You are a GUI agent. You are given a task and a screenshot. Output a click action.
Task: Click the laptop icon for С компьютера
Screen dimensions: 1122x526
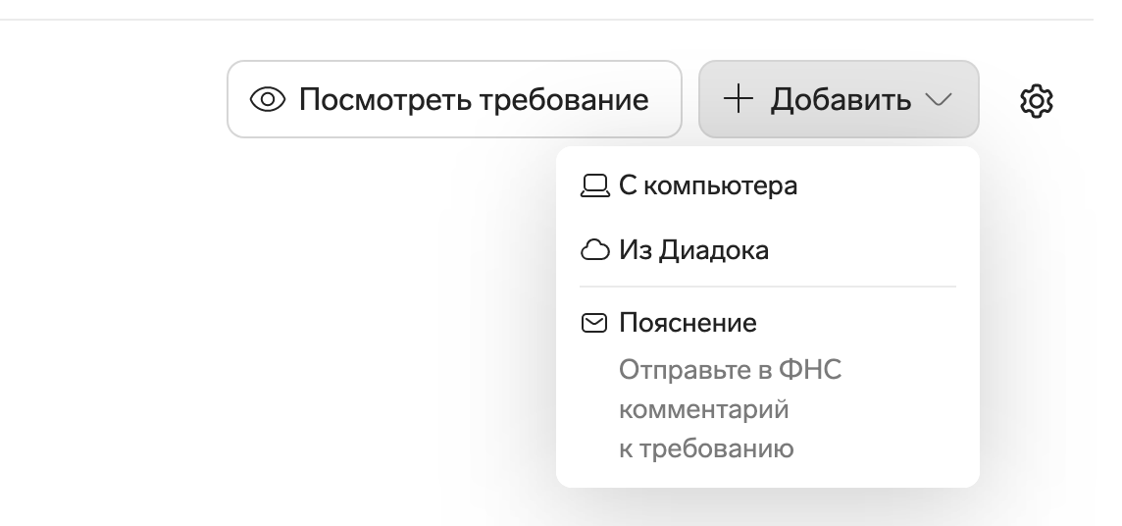[594, 185]
